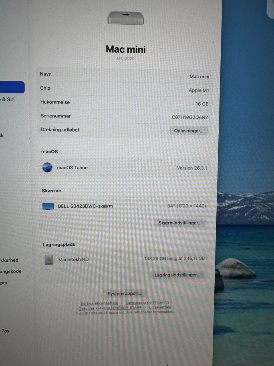Open the sidebar item ending in 'ikkerhed'
This screenshot has height=366, width=274.
coord(9,260)
